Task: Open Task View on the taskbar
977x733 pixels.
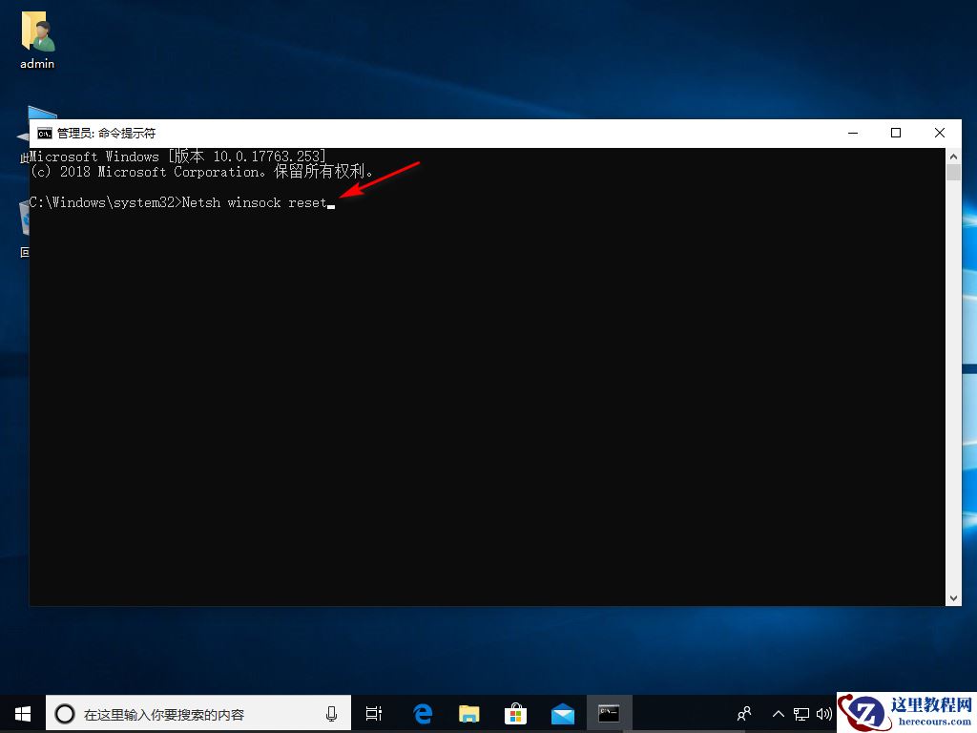Action: (x=372, y=713)
